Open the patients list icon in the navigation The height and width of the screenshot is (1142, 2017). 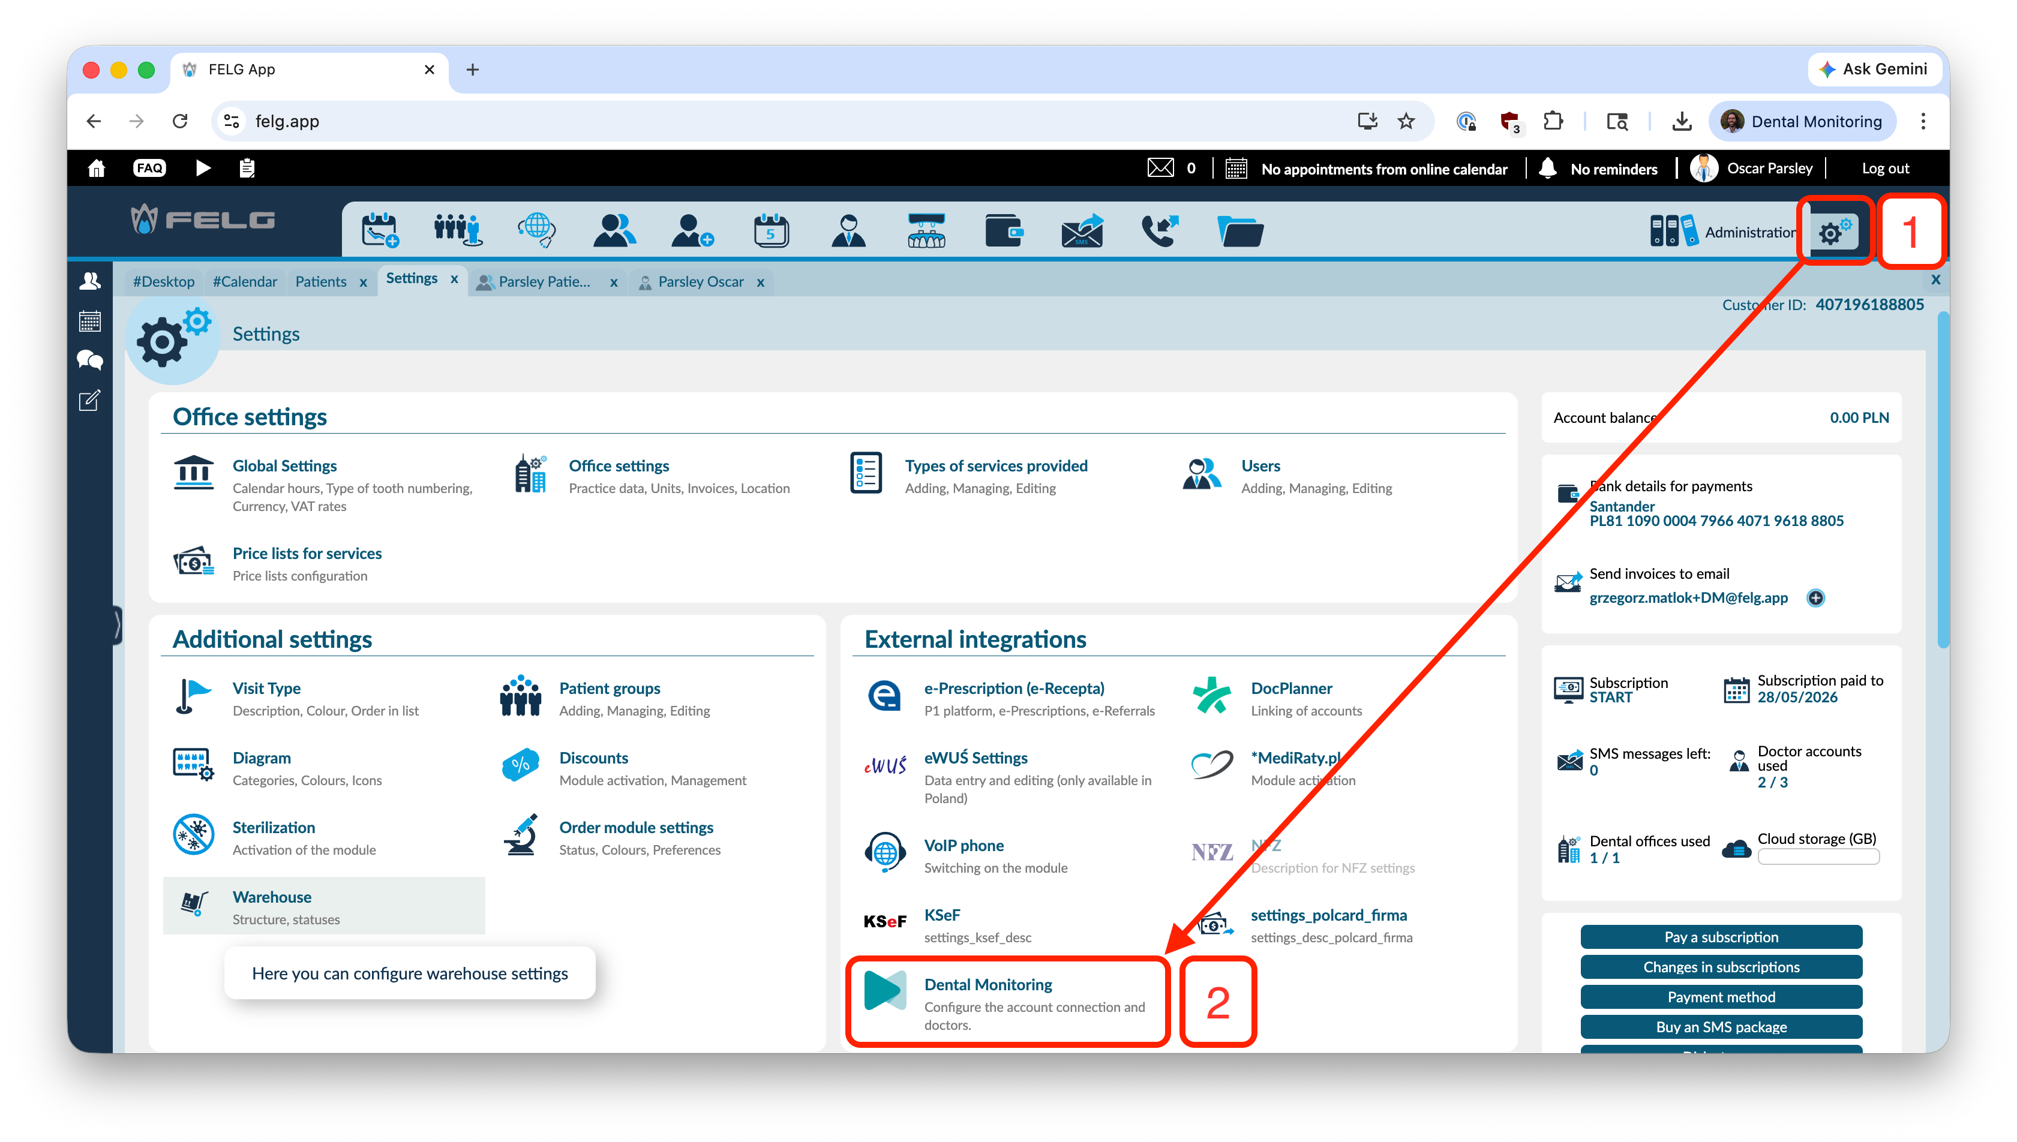click(614, 230)
